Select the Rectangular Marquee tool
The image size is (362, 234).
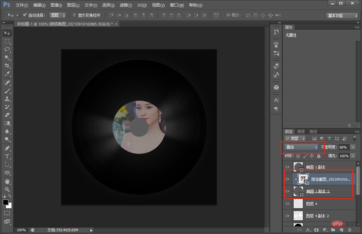click(7, 41)
